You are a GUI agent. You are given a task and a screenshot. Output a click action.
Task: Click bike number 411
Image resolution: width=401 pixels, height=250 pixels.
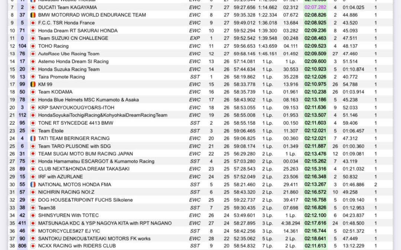click(x=22, y=223)
